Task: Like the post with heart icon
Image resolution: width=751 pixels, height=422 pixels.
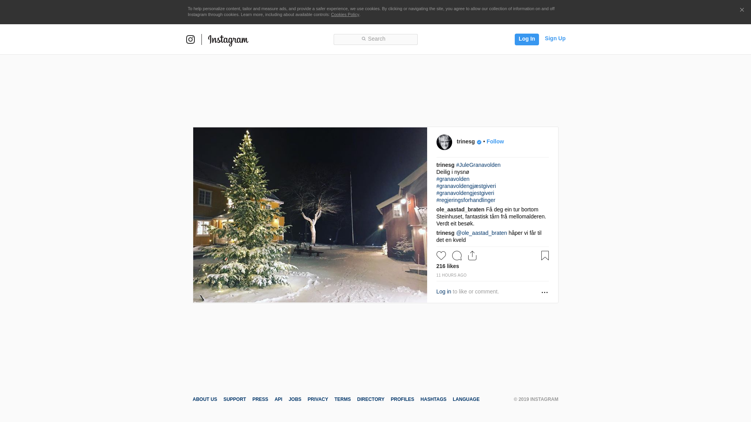Action: coord(441,256)
